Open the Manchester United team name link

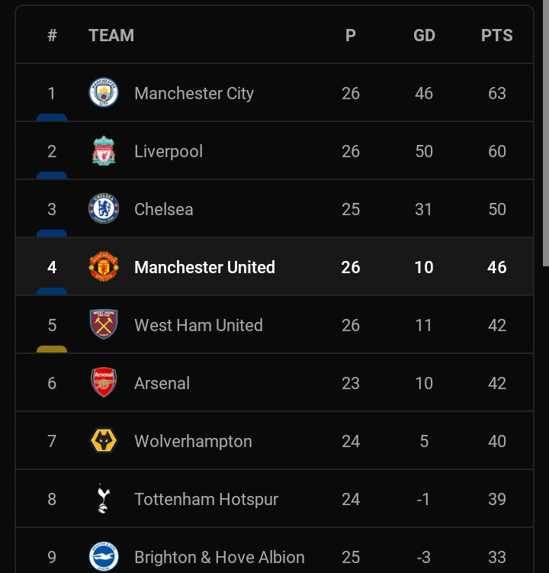point(204,267)
